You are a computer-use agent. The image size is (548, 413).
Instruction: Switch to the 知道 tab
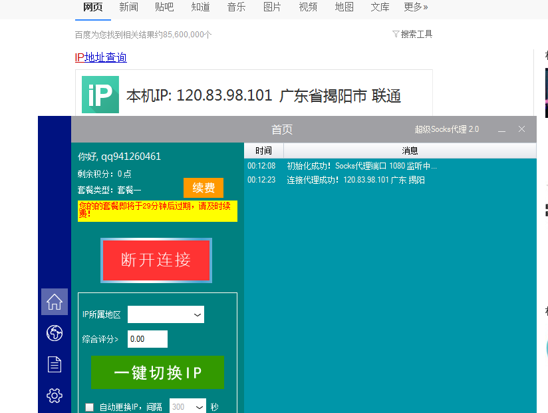[201, 7]
